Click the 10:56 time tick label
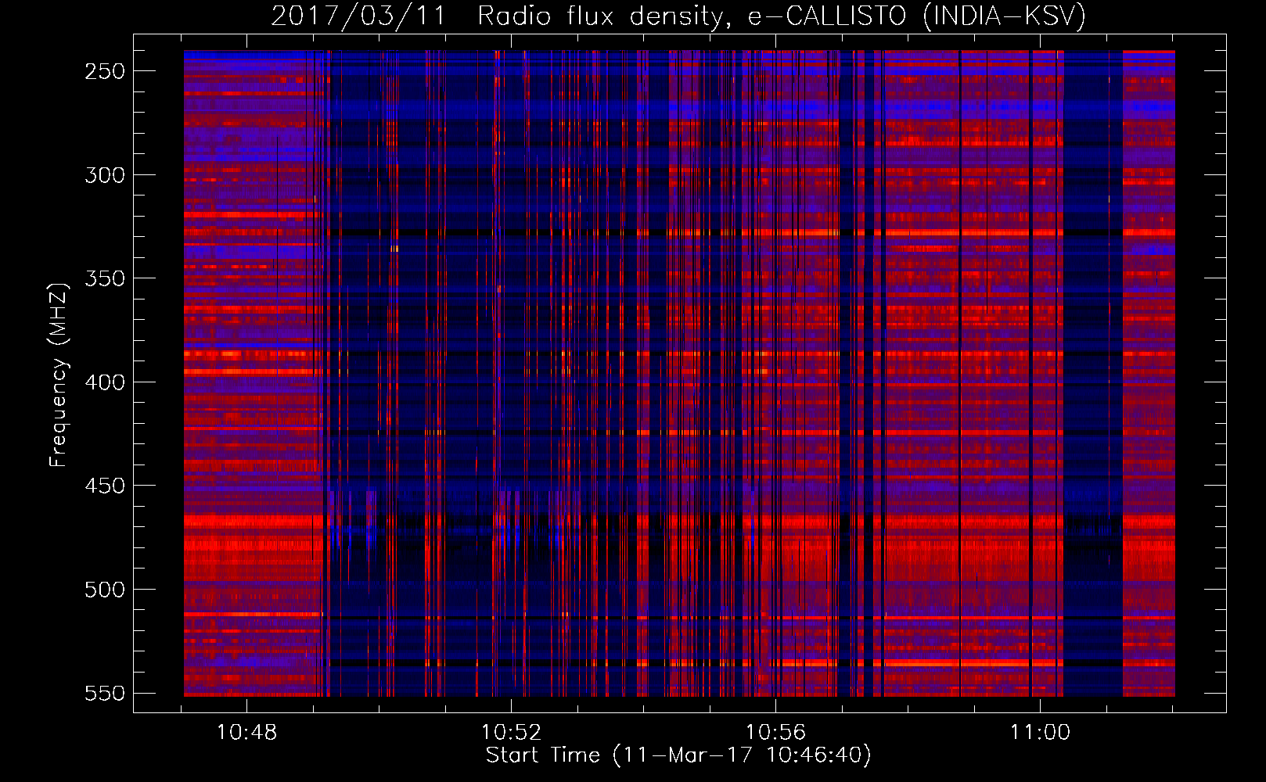Image resolution: width=1266 pixels, height=782 pixels. pos(775,733)
